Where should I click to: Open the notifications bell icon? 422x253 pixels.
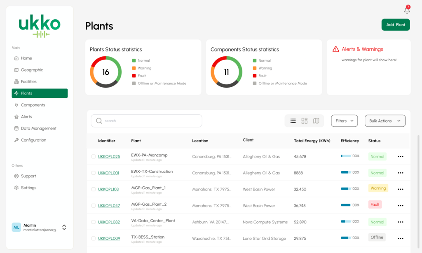407,10
